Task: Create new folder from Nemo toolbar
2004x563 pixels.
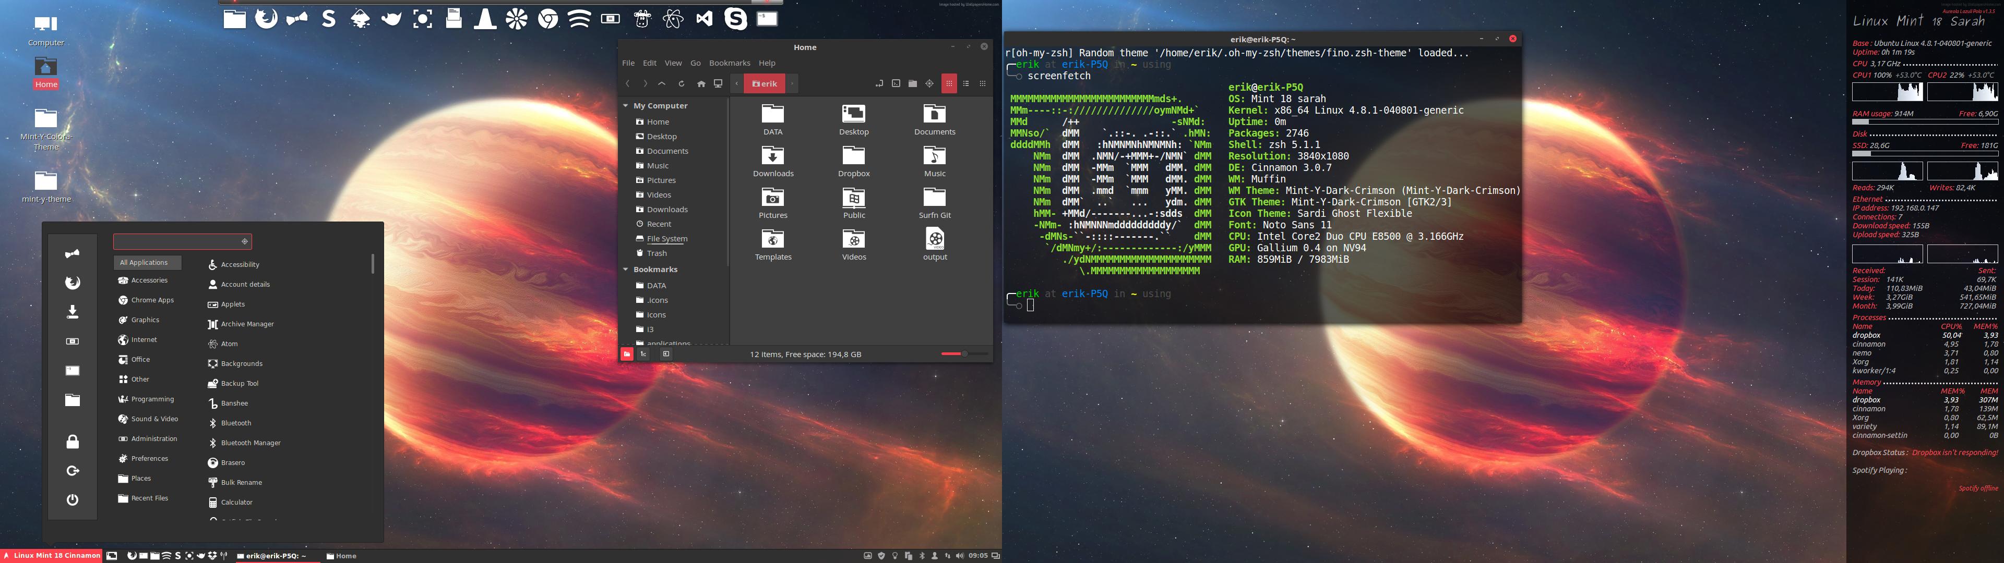Action: pyautogui.click(x=913, y=84)
